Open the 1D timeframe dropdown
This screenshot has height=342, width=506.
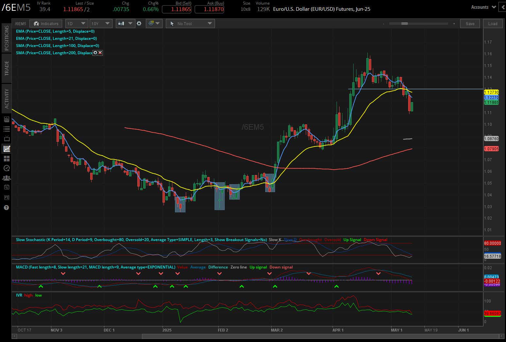pyautogui.click(x=77, y=23)
